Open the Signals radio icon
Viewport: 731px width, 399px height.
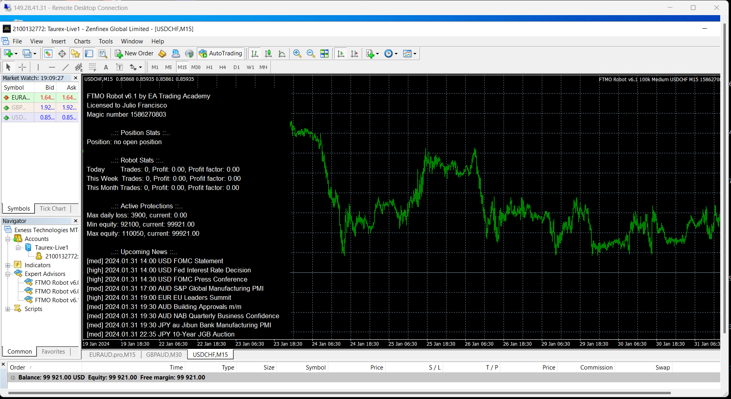pos(189,53)
